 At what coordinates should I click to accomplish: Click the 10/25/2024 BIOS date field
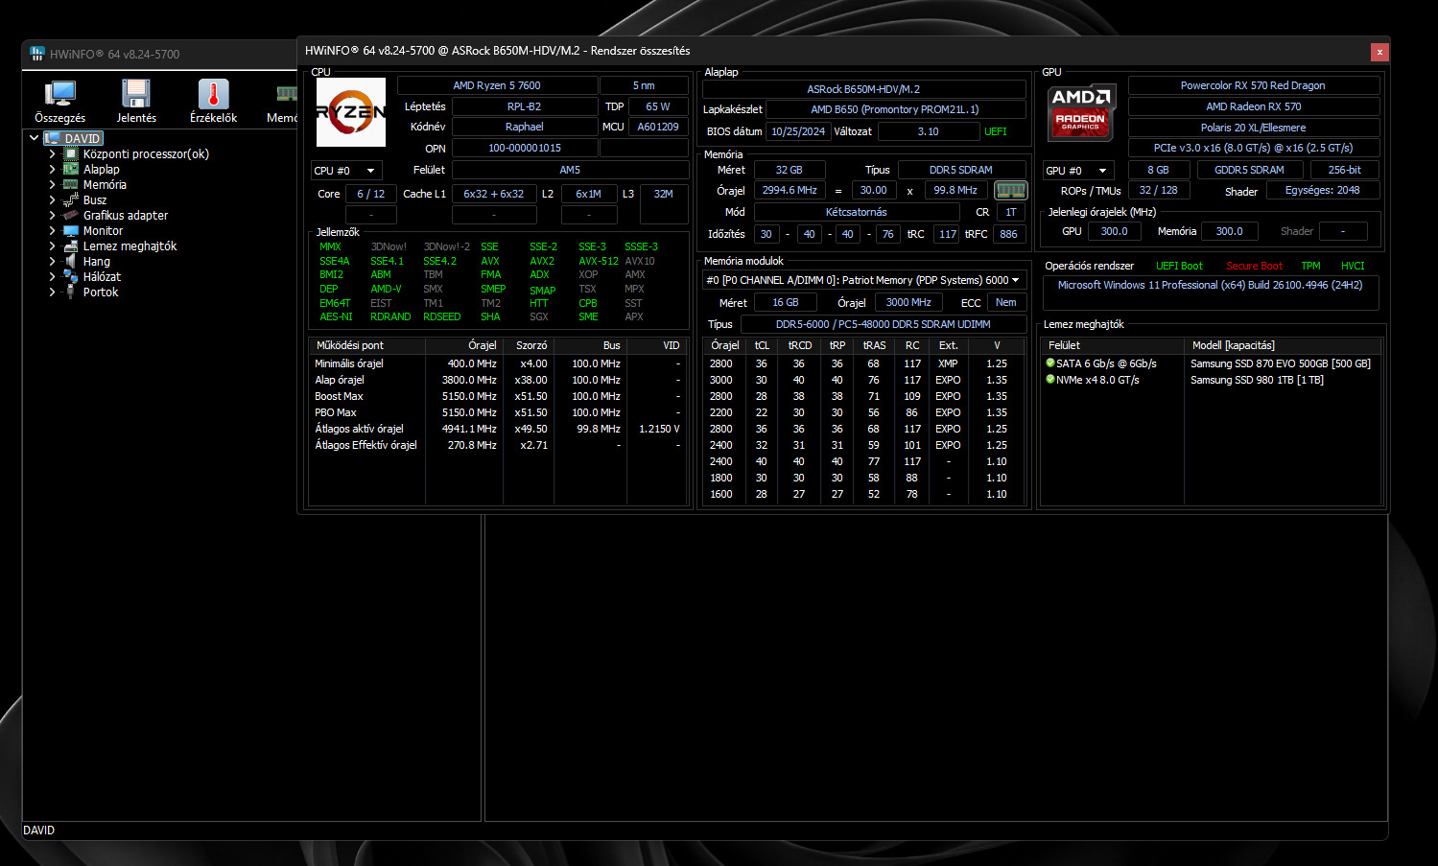(x=798, y=131)
